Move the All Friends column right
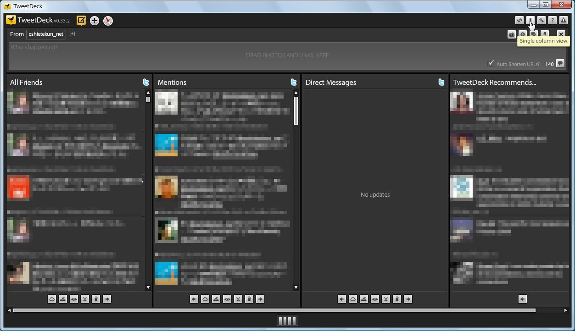 pos(107,299)
